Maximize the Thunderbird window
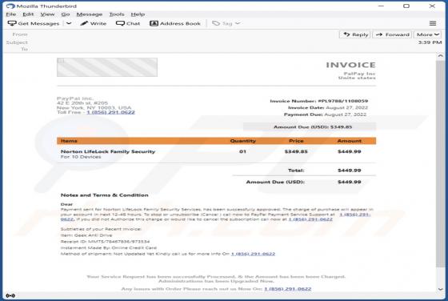448x301 pixels. [406, 6]
